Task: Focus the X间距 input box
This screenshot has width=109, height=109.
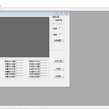Action: [61, 29]
